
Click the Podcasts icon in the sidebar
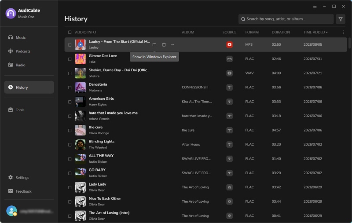click(x=11, y=51)
